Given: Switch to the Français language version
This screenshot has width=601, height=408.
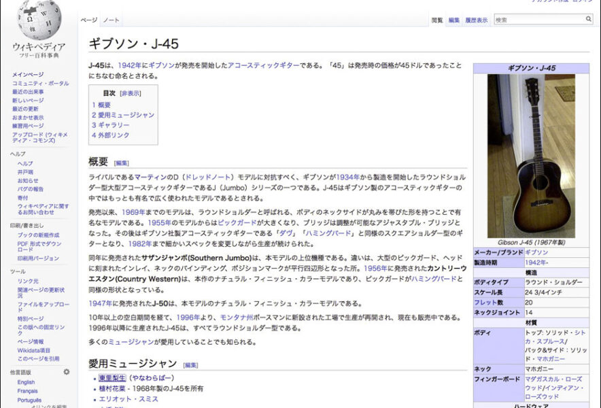Looking at the screenshot, I should pos(27,391).
